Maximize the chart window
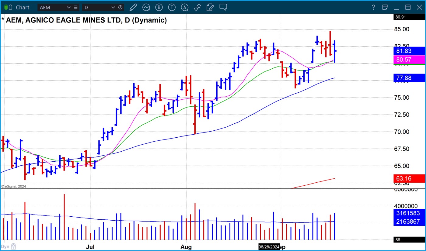 coord(408,7)
